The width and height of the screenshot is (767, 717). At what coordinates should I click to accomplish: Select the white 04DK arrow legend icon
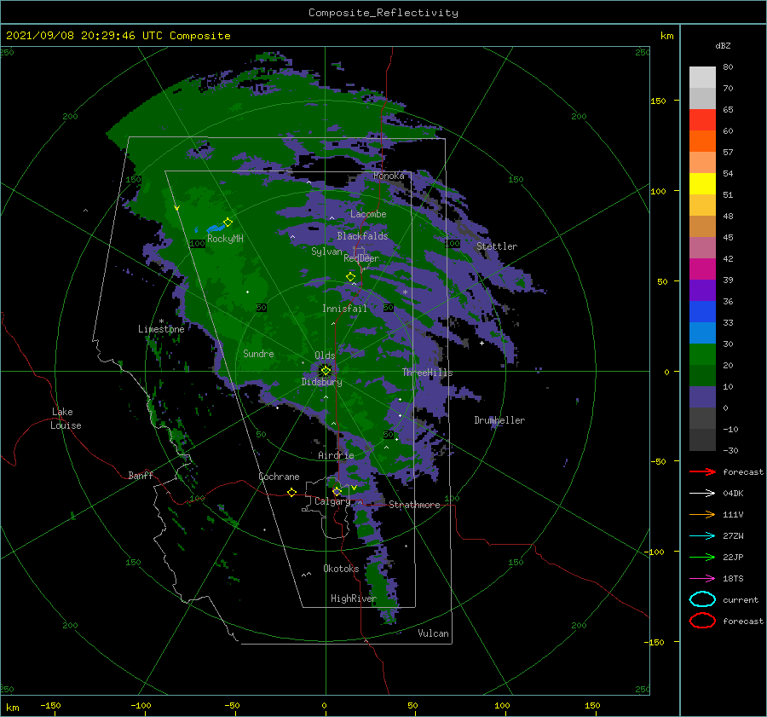click(702, 493)
